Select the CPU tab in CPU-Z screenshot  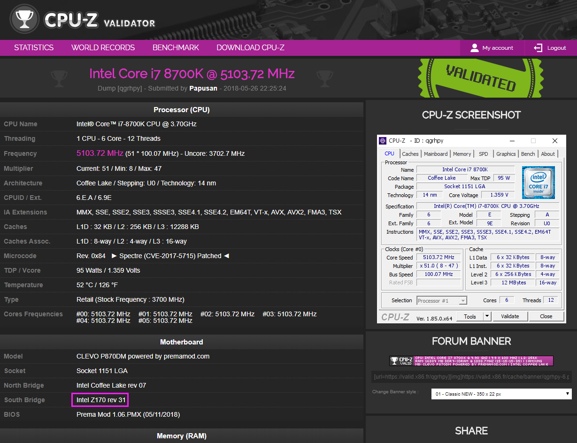(x=390, y=153)
